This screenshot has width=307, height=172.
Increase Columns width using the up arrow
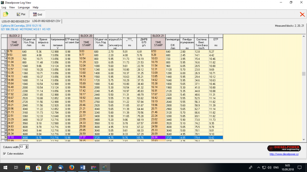27,146
